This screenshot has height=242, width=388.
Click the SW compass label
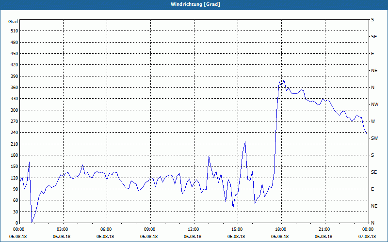(374, 138)
